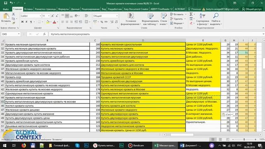
Task: Toggle Underline (Ч) formatting
Action: [x=31, y=22]
